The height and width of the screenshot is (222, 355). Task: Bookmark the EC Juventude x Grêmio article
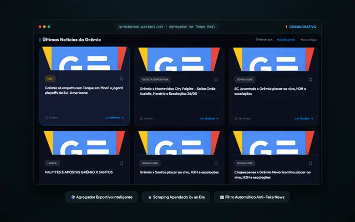(x=311, y=80)
